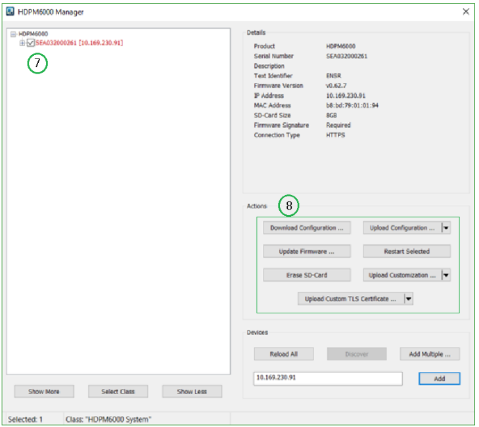Screen dimensions: 479x427
Task: Click Select Class button
Action: (x=118, y=392)
